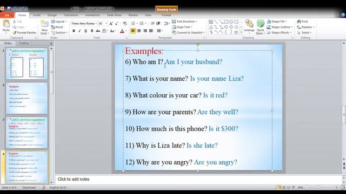346x194 pixels.
Task: Open line spacing options
Action: coord(167,24)
